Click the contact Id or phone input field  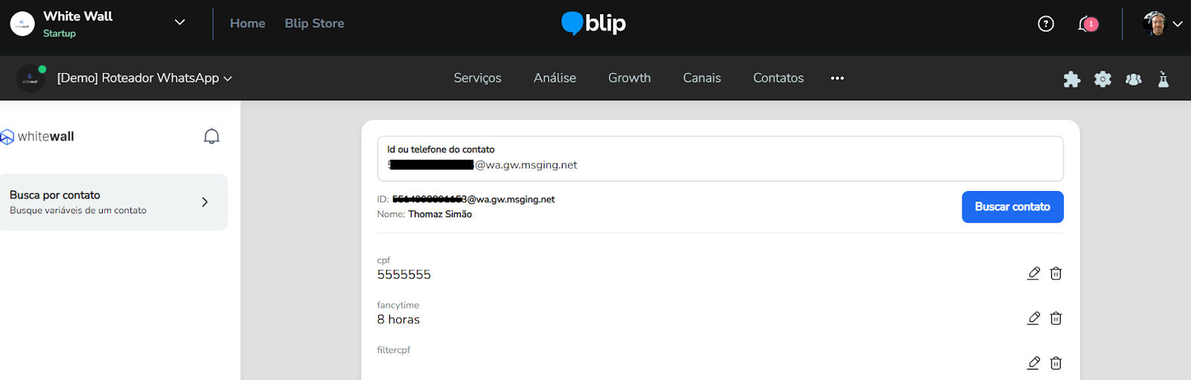[720, 164]
